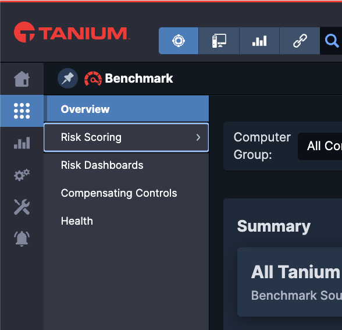The image size is (342, 330).
Task: Click the chain link icon in top bar
Action: point(300,41)
